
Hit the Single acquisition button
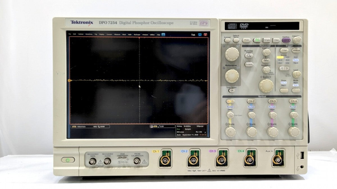(267, 40)
